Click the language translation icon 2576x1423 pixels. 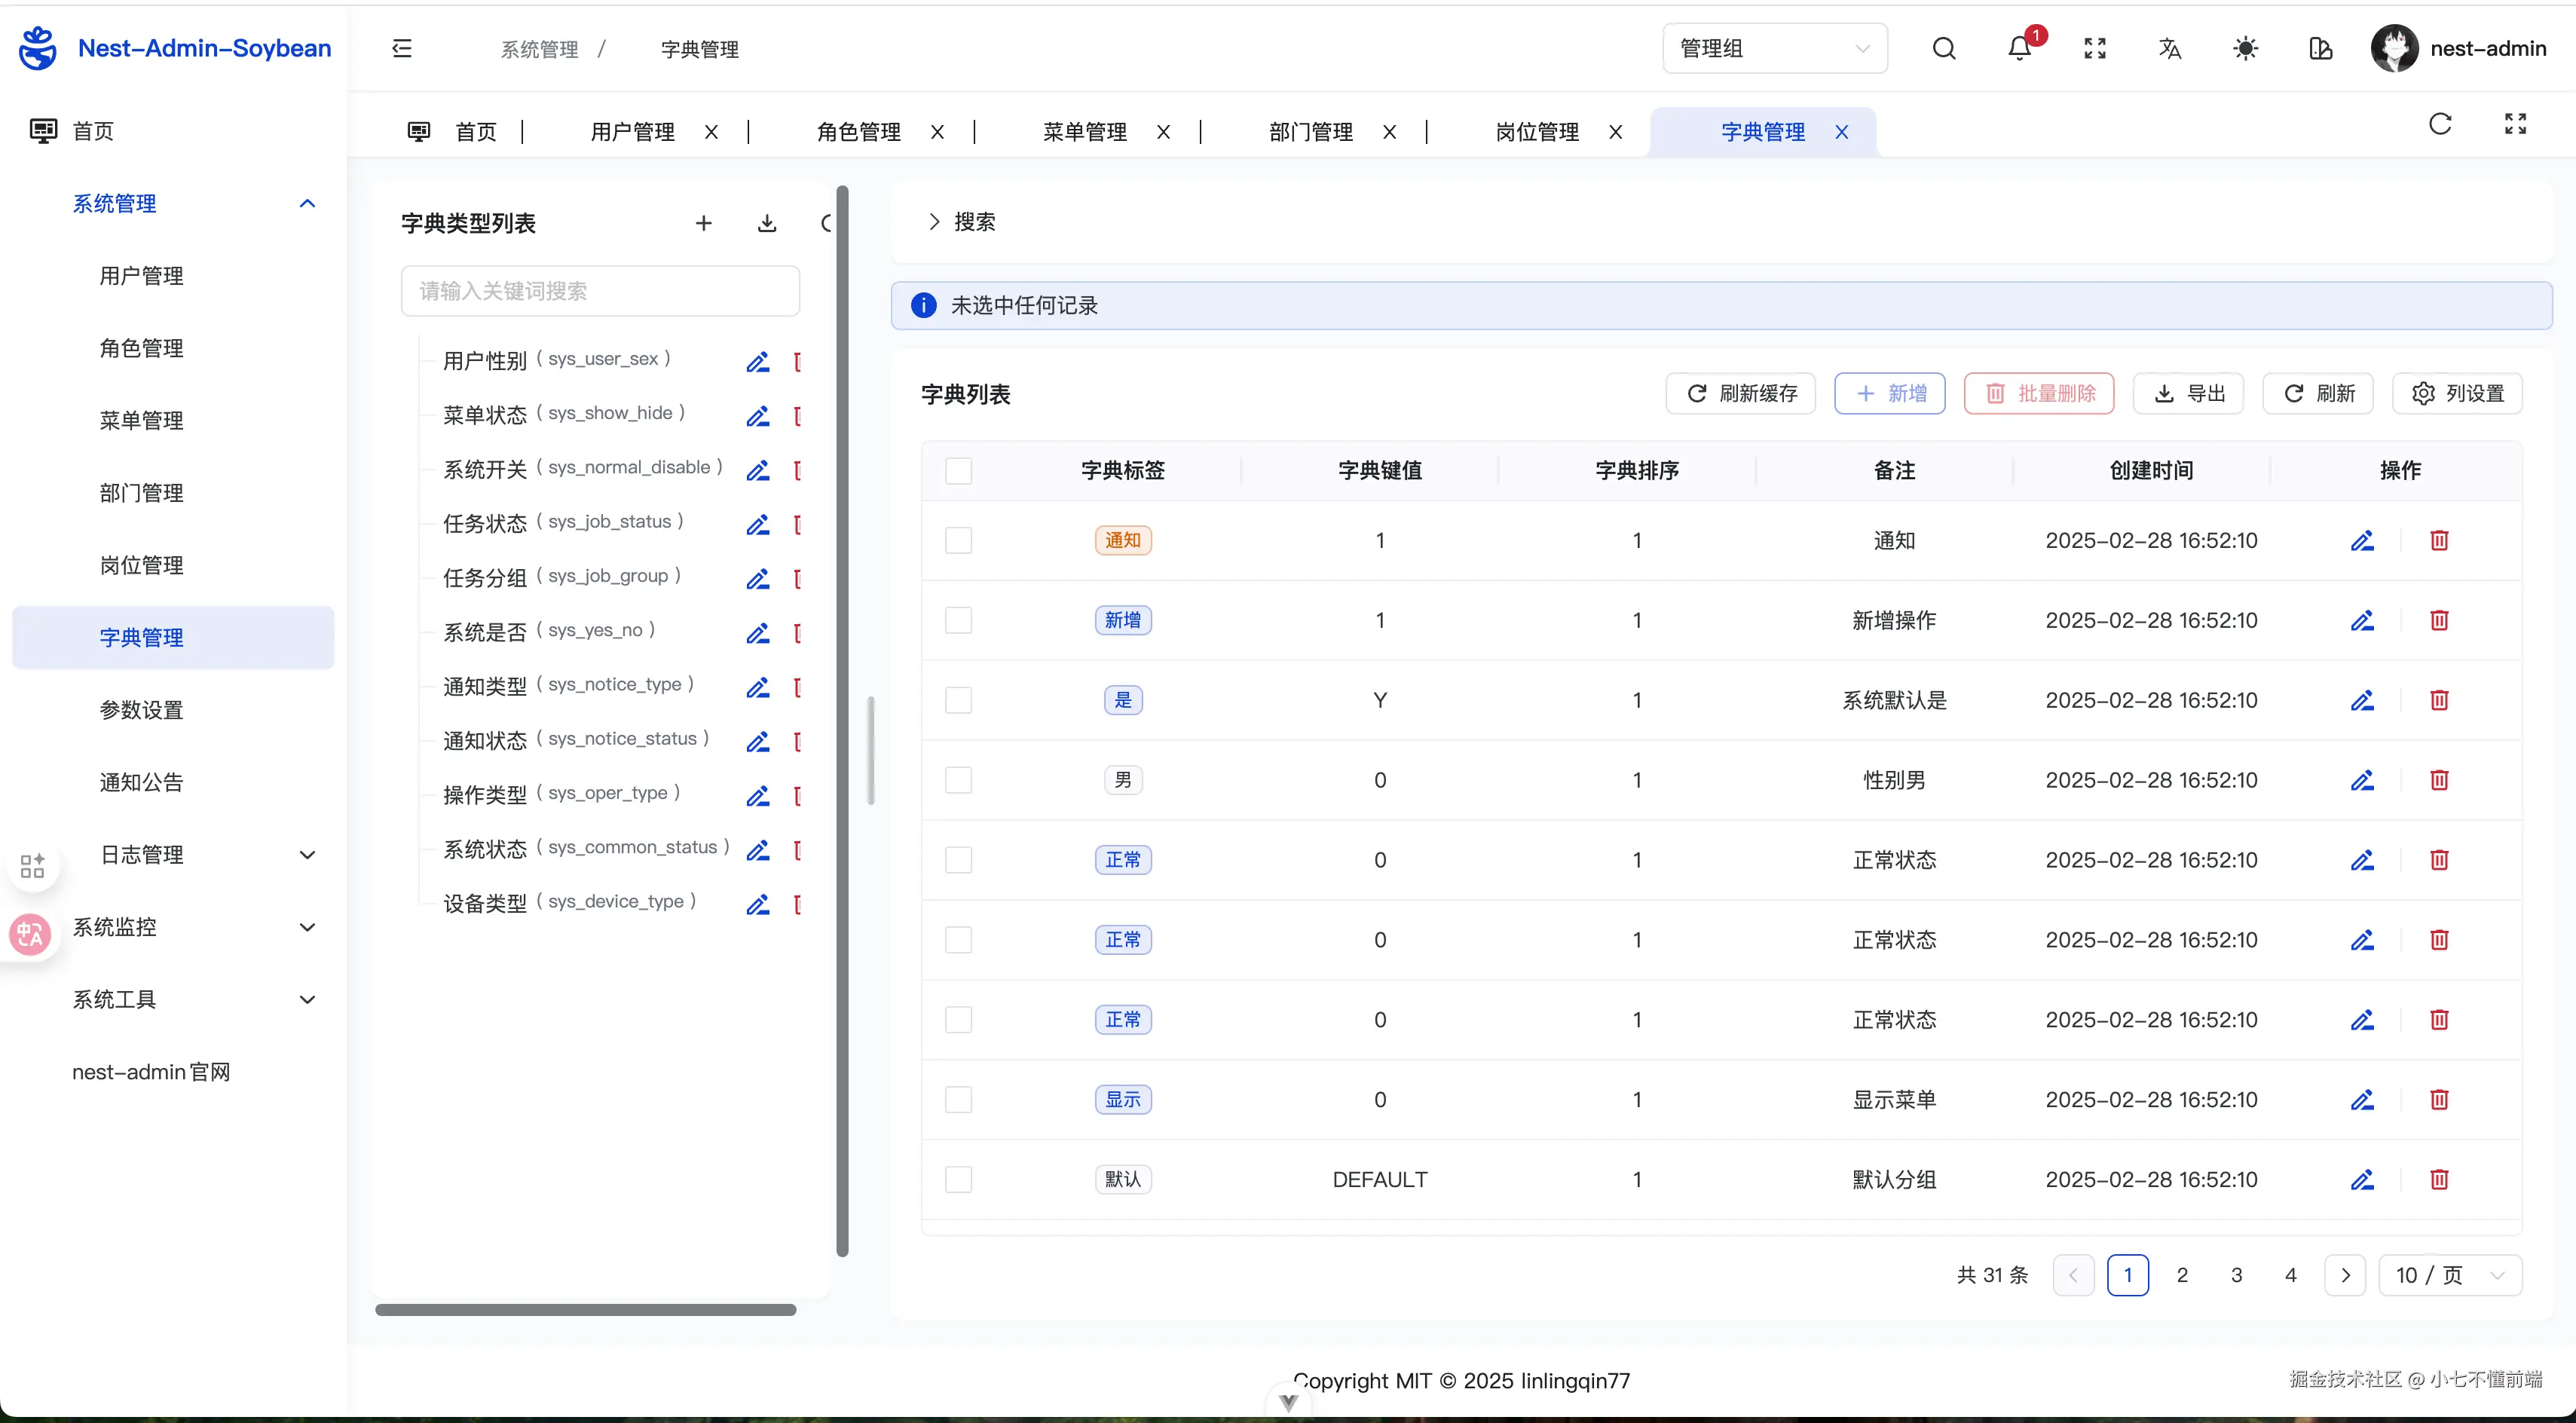pos(2169,49)
